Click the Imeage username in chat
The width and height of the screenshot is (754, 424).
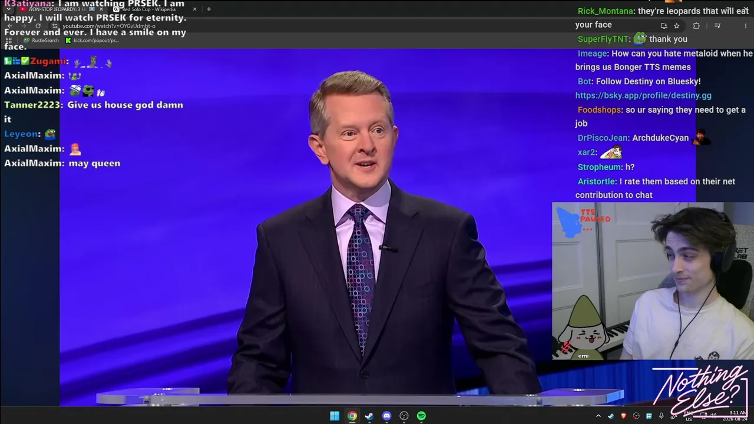tap(592, 54)
